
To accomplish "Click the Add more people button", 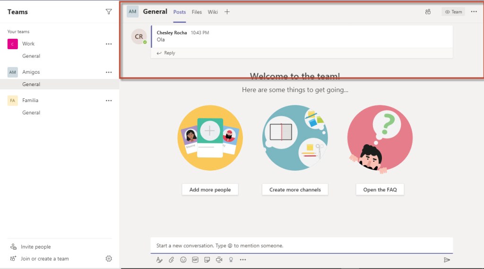I will tap(210, 190).
